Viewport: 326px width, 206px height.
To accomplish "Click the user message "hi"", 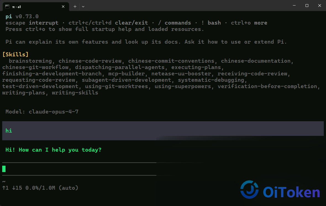I will 9,131.
